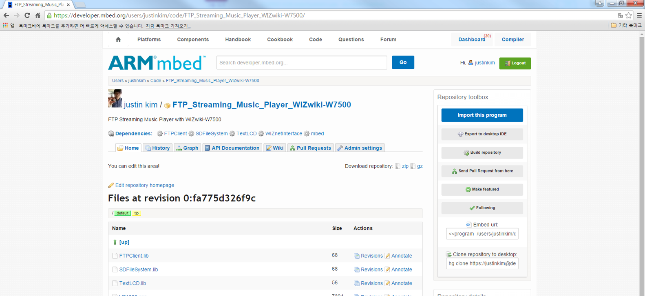Click the browser back arrow
The height and width of the screenshot is (296, 645).
6,15
